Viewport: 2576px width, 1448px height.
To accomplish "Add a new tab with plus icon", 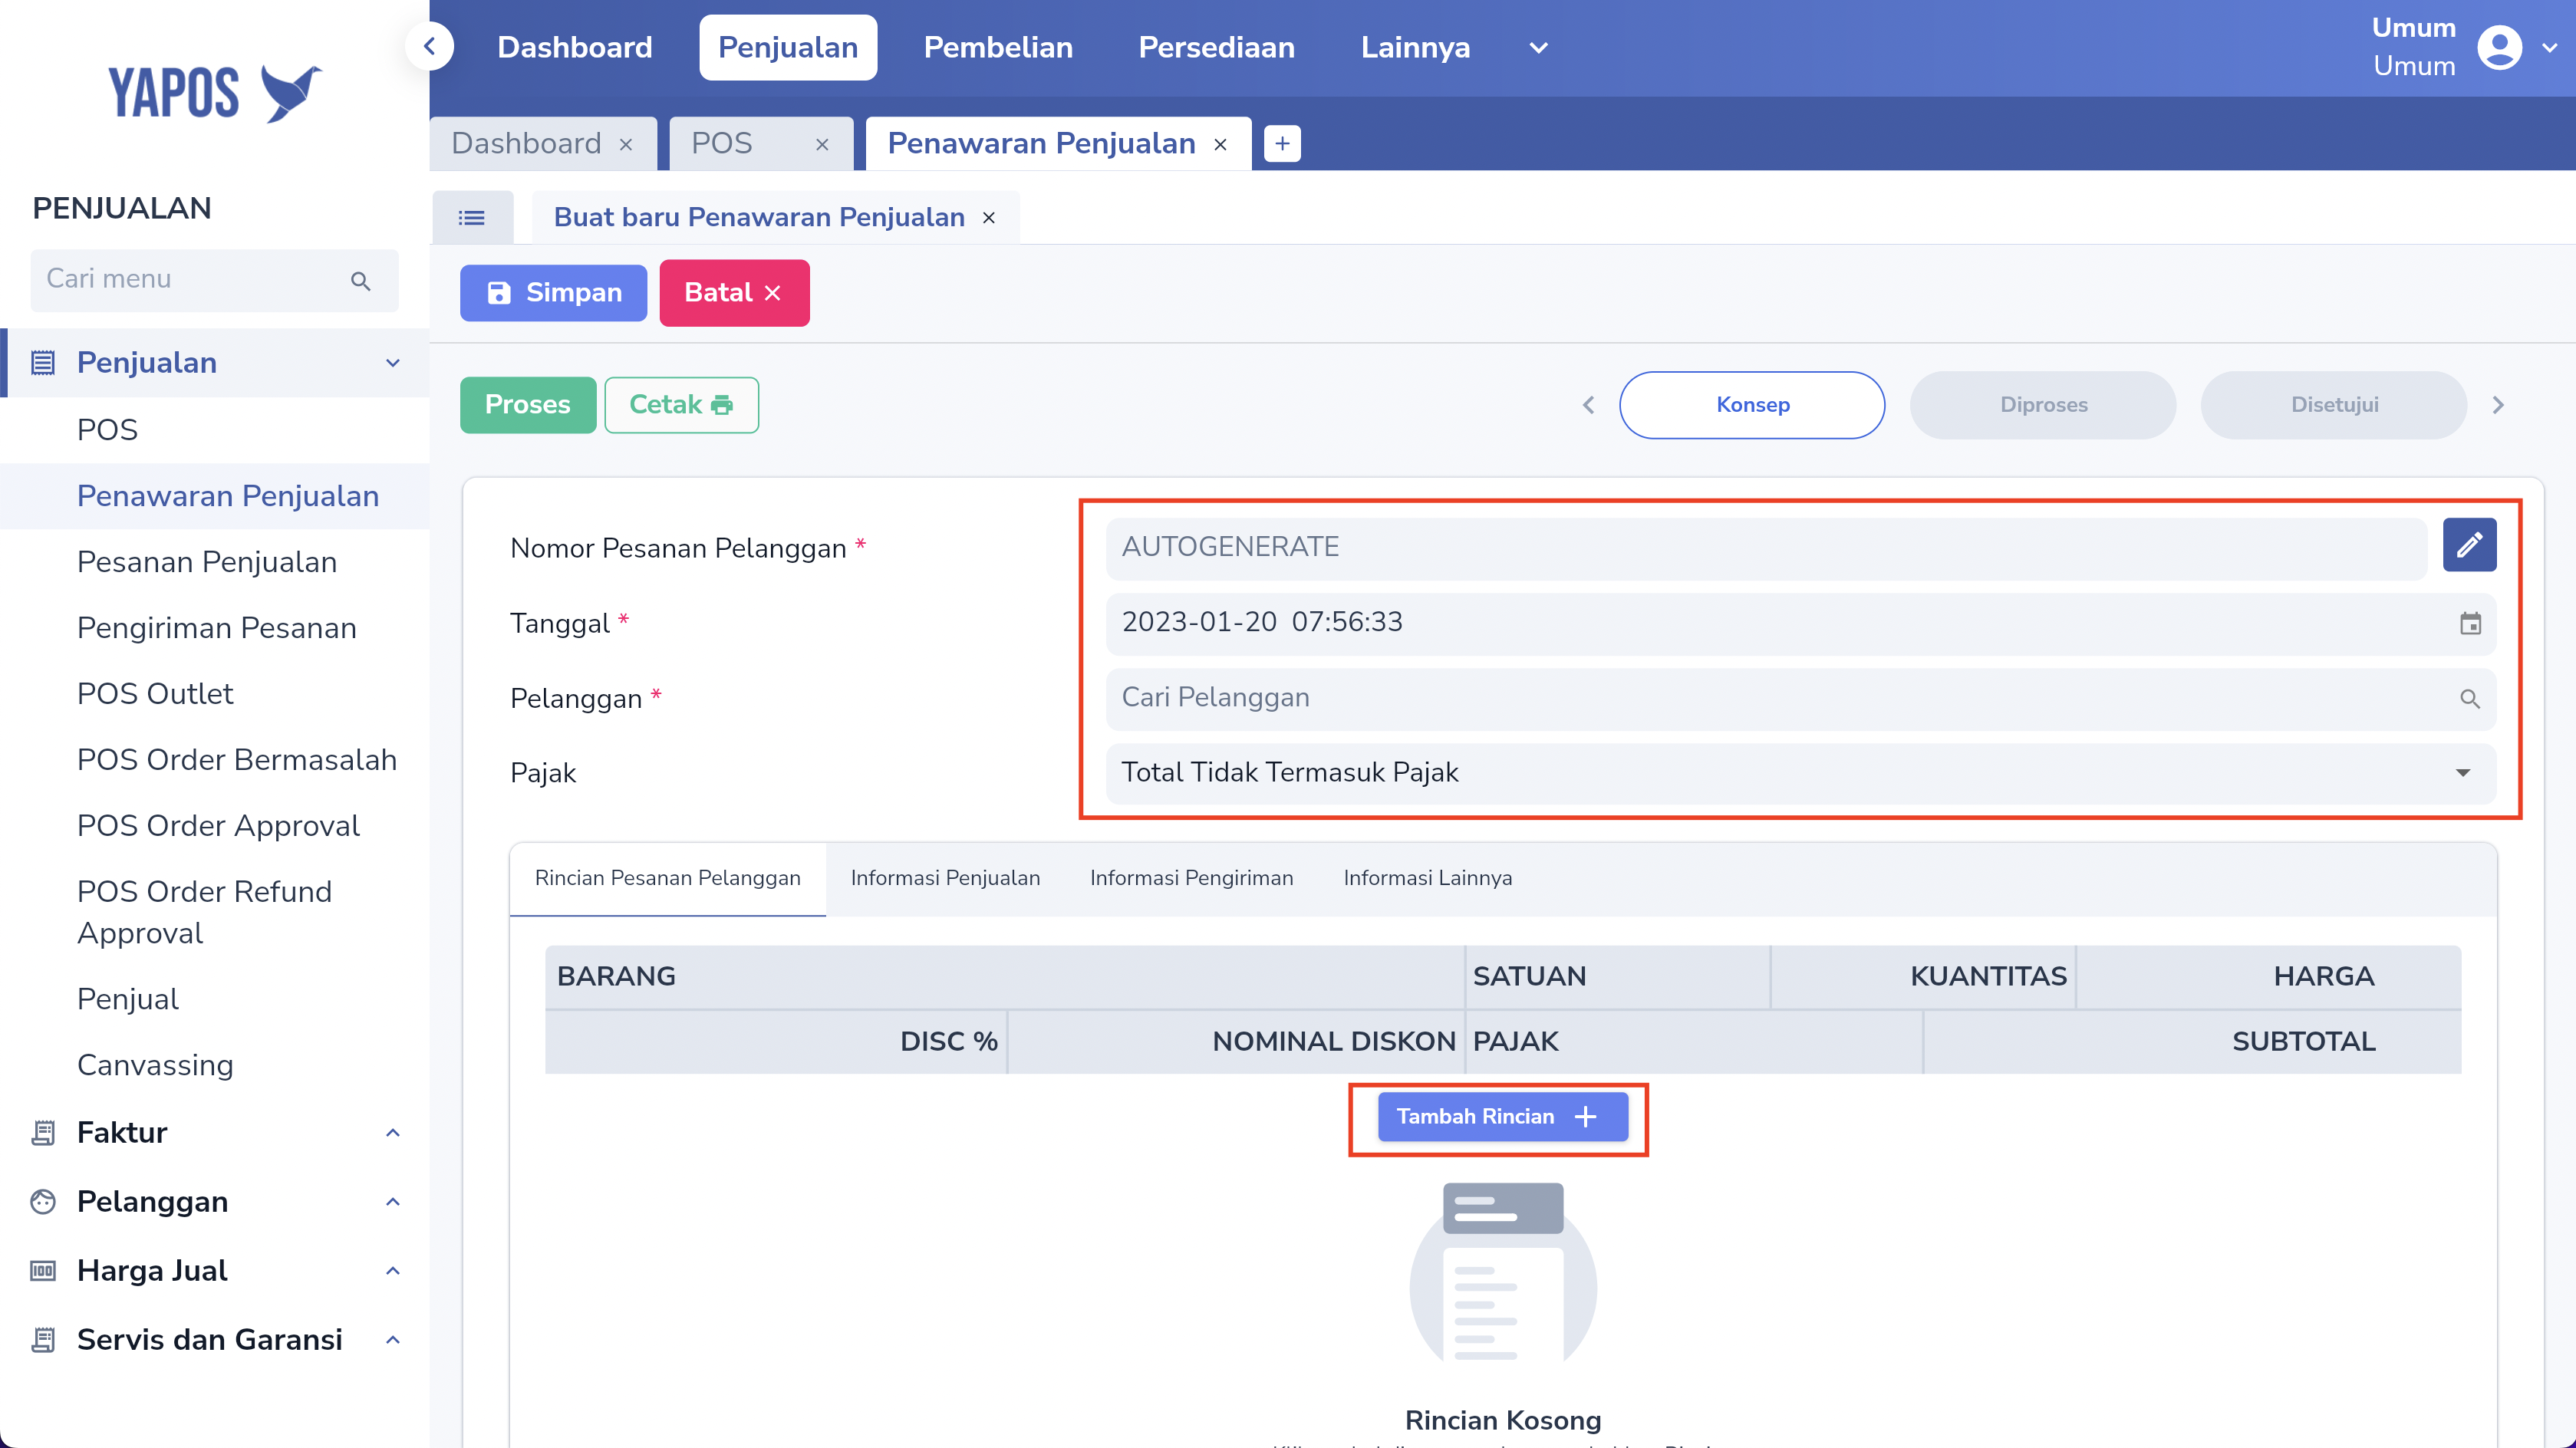I will (x=1282, y=143).
